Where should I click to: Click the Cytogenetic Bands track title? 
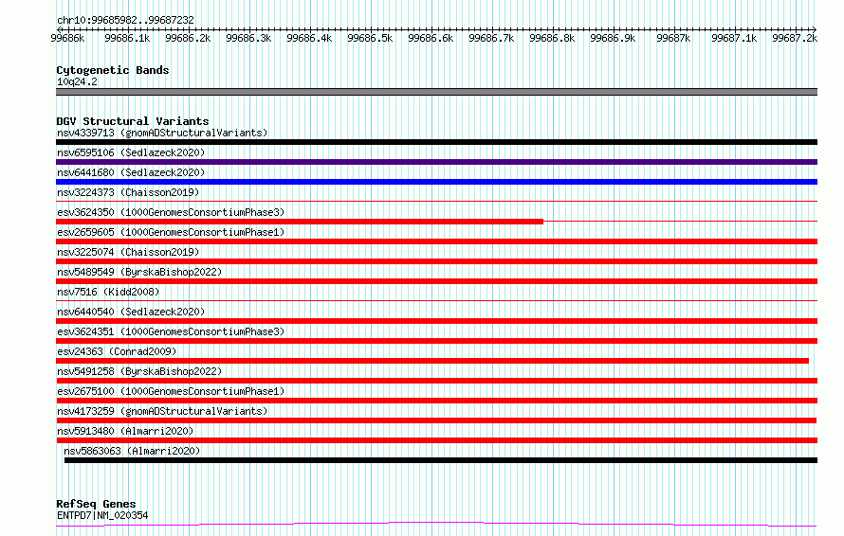113,70
